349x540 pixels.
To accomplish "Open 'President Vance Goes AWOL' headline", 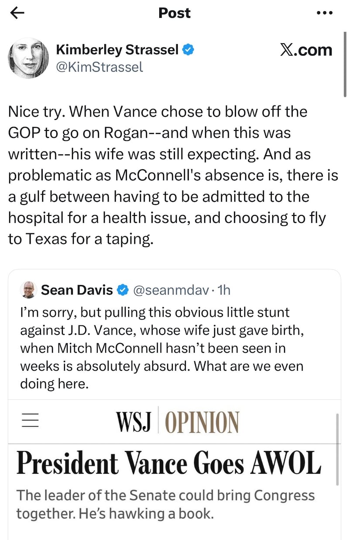I will pyautogui.click(x=169, y=464).
